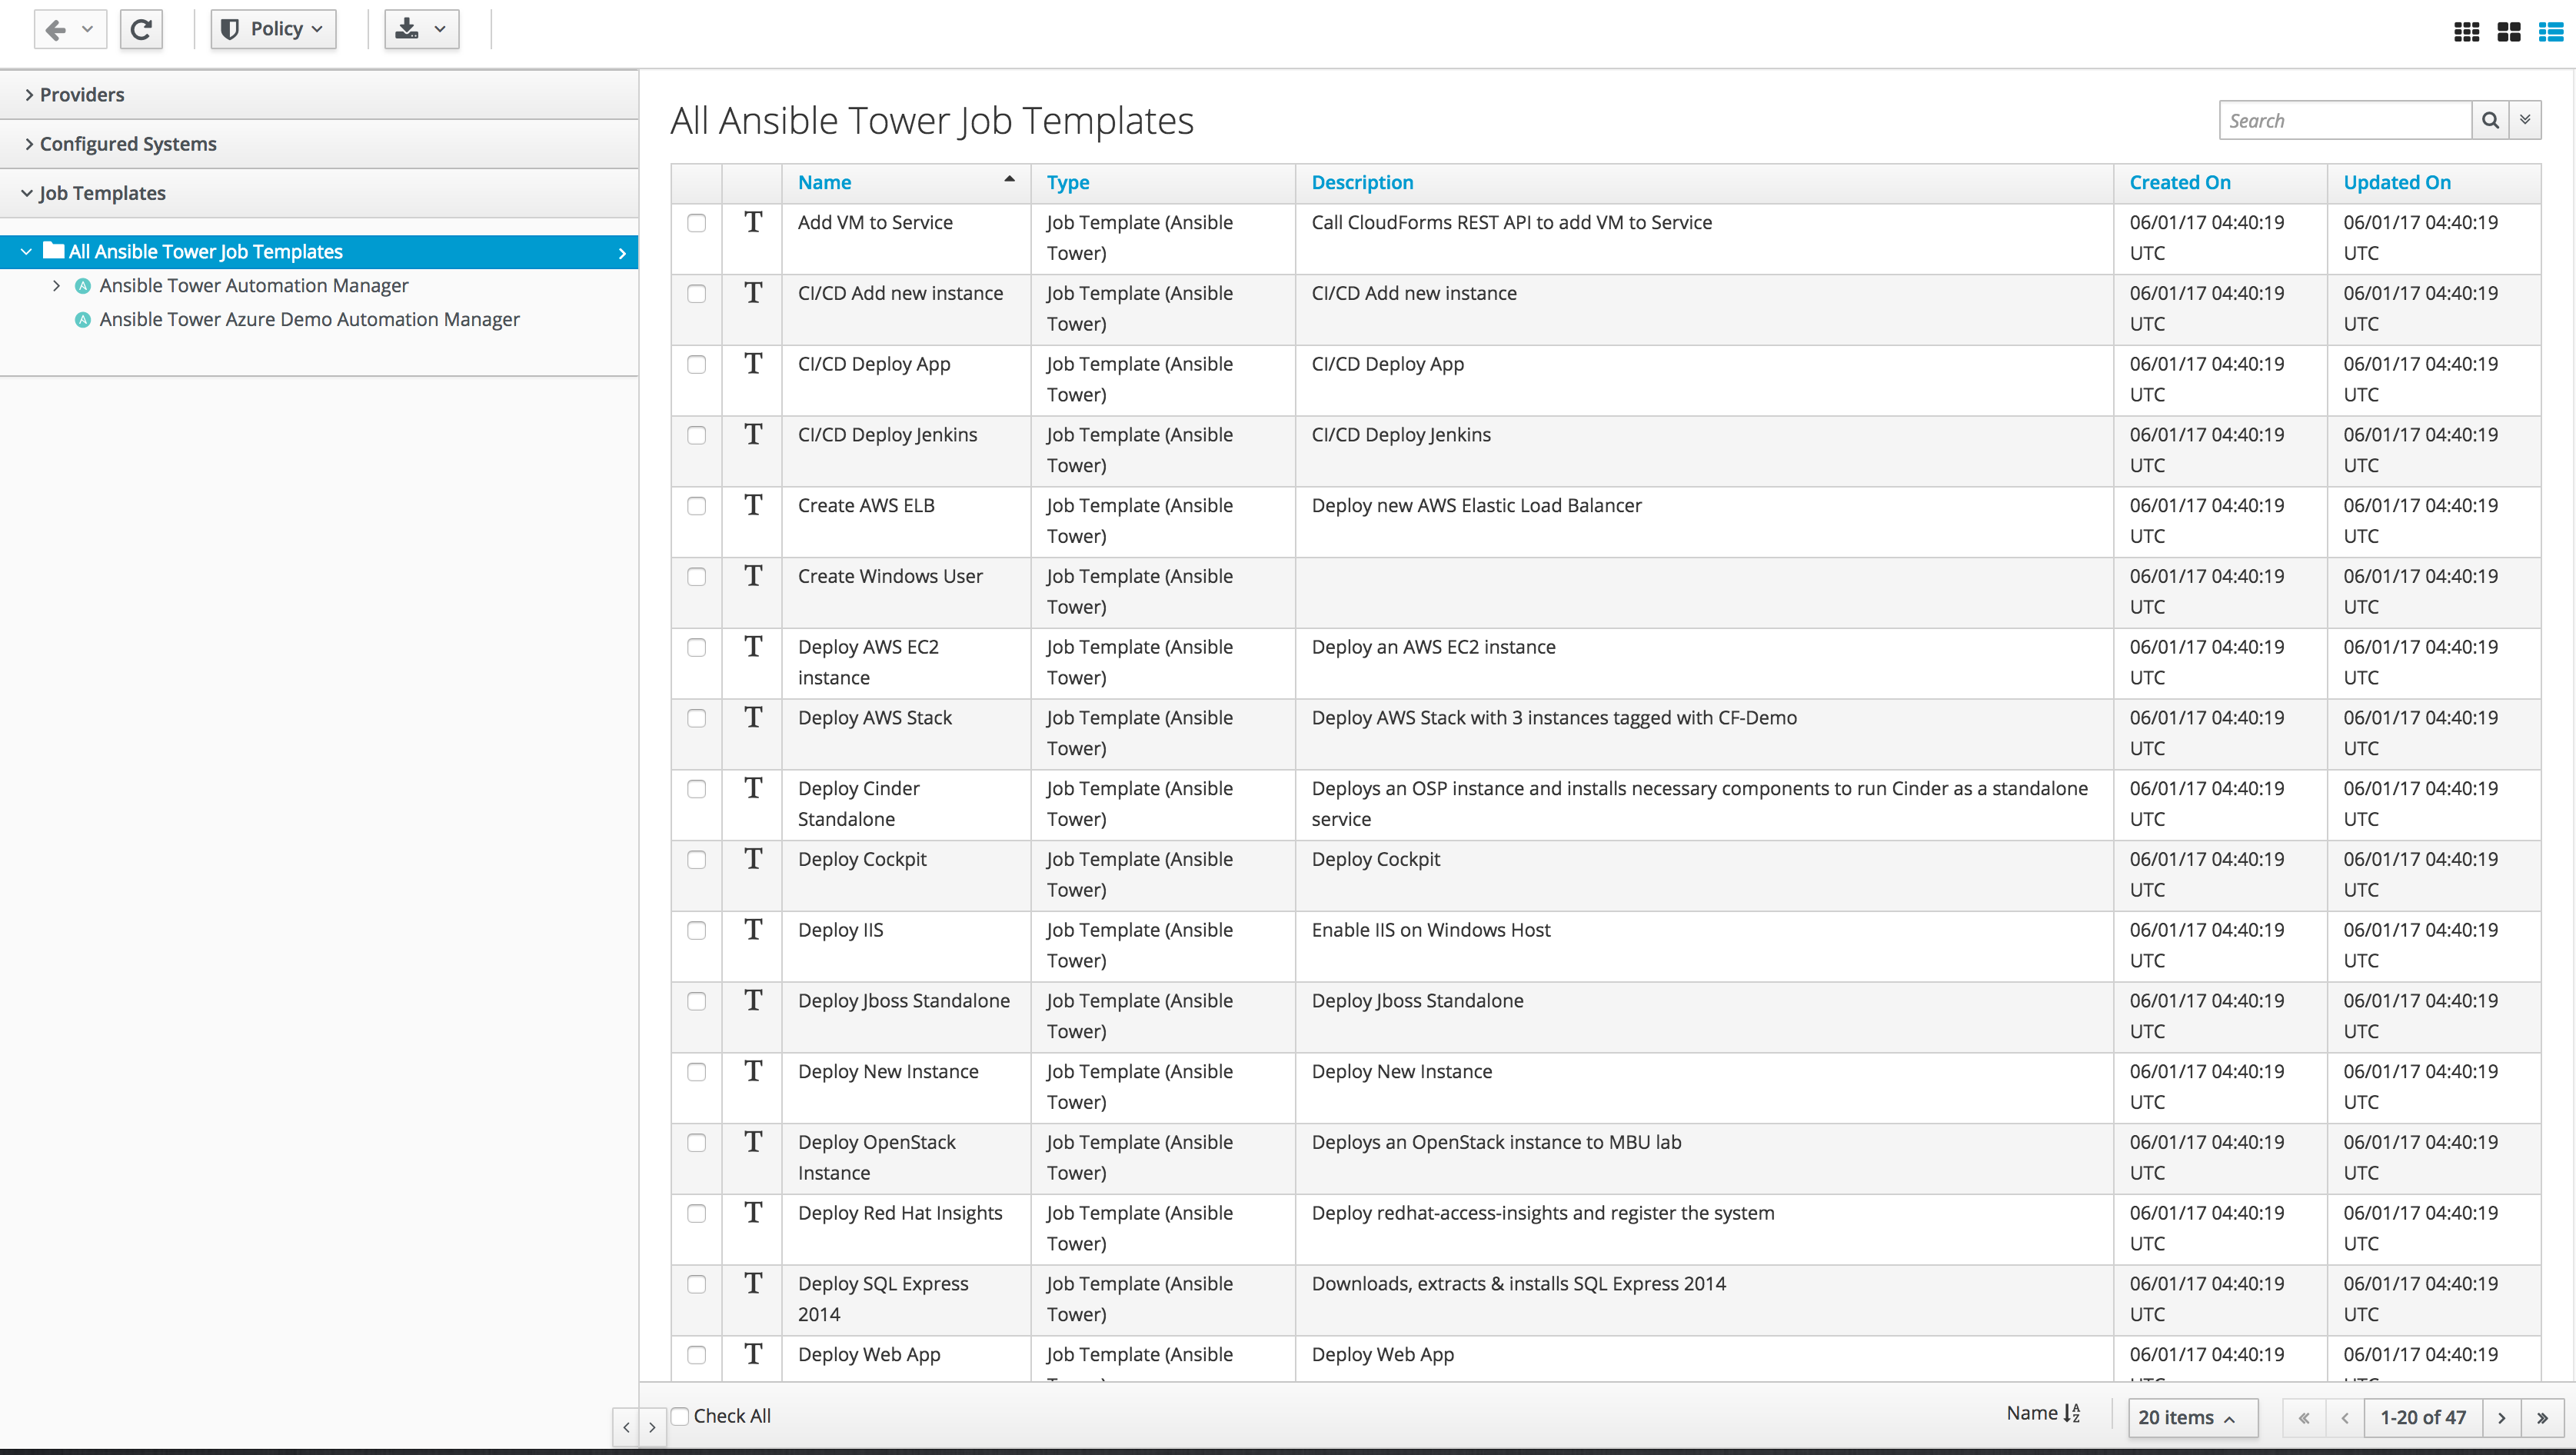Check the CI/CD Deploy Jenkins row
The image size is (2576, 1455).
pos(696,436)
